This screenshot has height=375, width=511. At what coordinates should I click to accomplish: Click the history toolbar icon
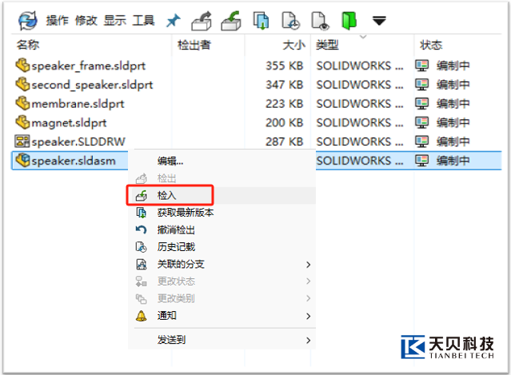coord(290,21)
